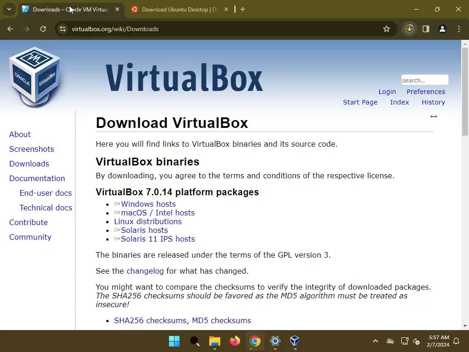Open File Explorer from taskbar
The width and height of the screenshot is (469, 352).
(x=214, y=341)
